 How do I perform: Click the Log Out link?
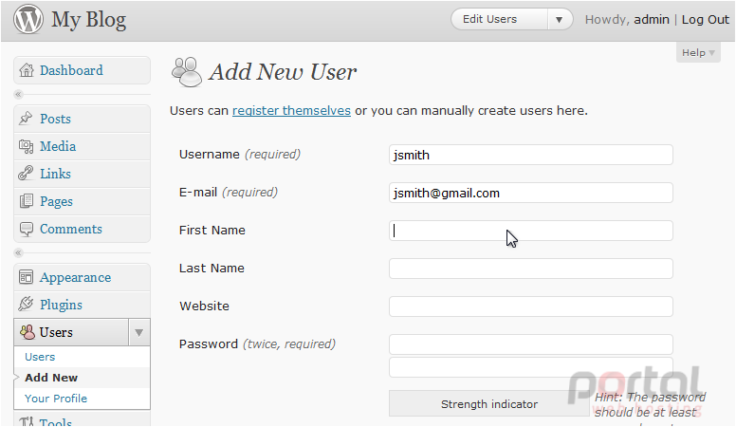pos(706,20)
